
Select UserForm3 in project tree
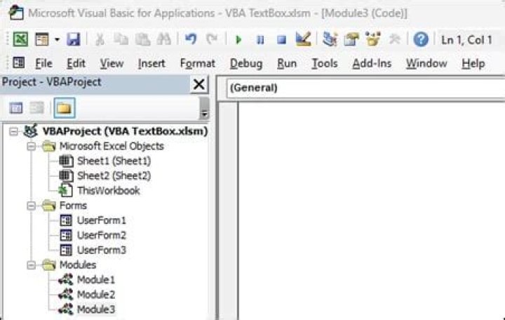pos(102,250)
